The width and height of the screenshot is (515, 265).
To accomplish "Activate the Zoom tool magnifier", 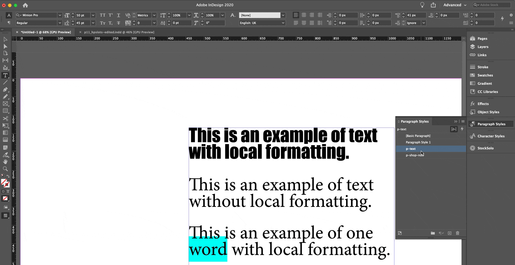I will click(5, 169).
